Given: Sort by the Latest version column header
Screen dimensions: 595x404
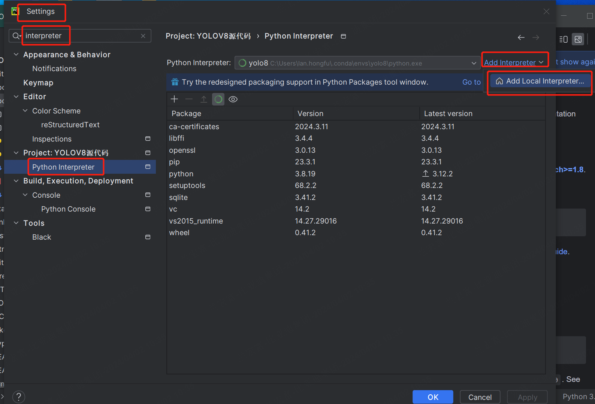Looking at the screenshot, I should pos(482,113).
